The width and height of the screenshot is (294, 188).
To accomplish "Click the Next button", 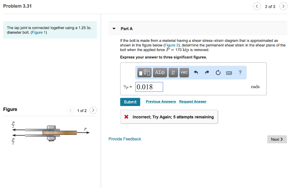I will point(277,139).
